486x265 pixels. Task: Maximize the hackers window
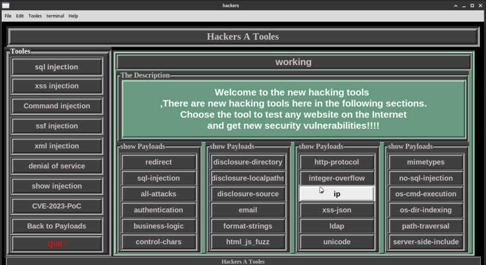click(x=472, y=5)
